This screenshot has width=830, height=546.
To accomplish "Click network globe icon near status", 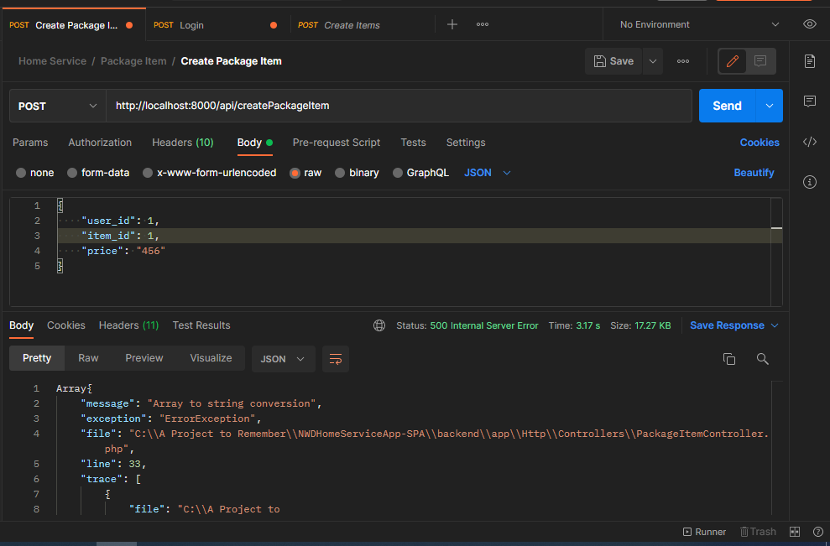I will point(379,325).
